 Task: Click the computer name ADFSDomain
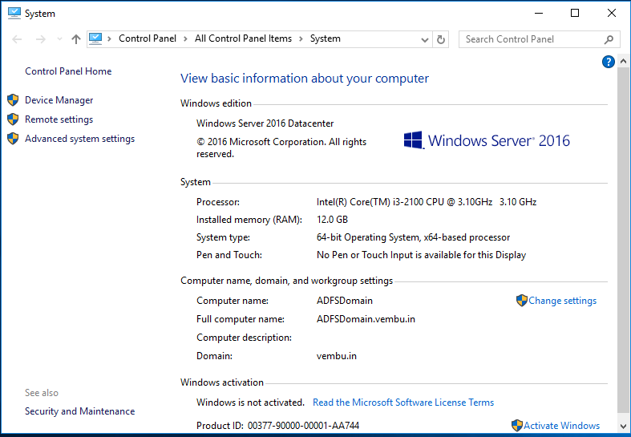pyautogui.click(x=345, y=301)
